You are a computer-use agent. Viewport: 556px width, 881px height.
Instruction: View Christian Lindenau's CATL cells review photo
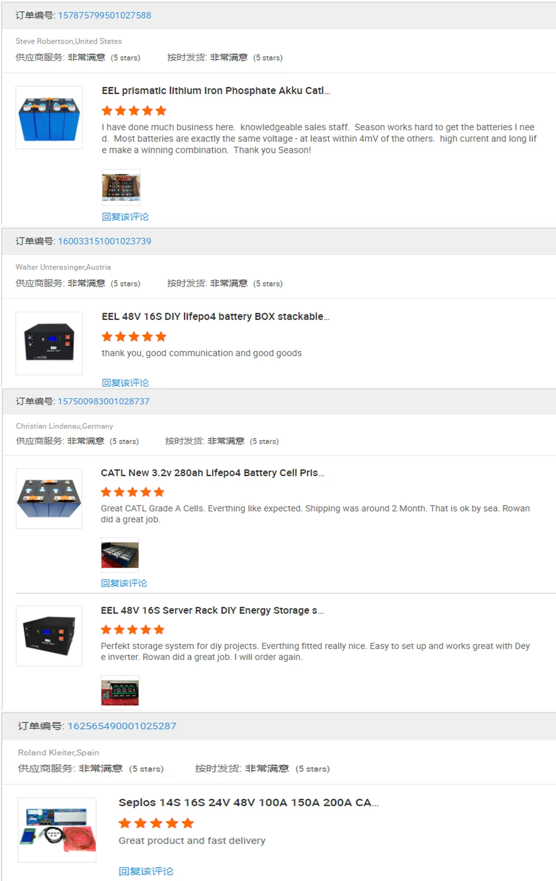pyautogui.click(x=120, y=555)
